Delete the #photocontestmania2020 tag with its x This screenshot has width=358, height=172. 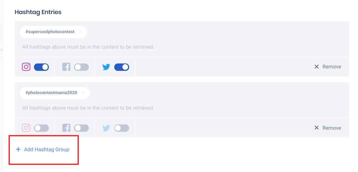point(83,93)
